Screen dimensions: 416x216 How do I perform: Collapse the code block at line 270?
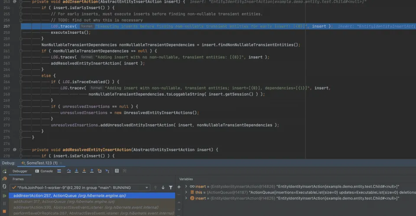tap(21, 106)
